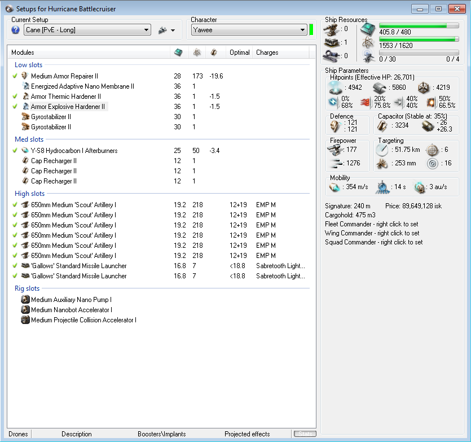
Task: Click Wing Commander - right click to set
Action: (x=372, y=233)
